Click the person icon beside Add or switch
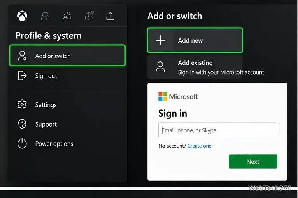The height and width of the screenshot is (198, 298). (22, 56)
